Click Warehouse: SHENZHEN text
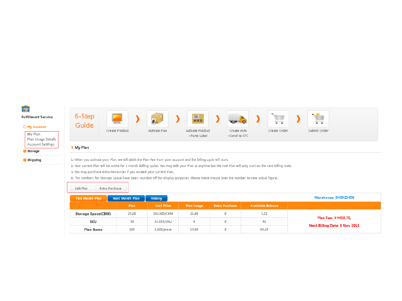This screenshot has height=301, width=402. click(x=334, y=197)
